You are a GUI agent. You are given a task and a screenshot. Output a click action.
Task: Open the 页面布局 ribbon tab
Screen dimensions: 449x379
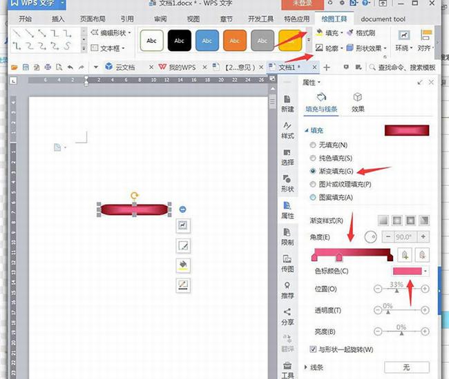[x=93, y=19]
